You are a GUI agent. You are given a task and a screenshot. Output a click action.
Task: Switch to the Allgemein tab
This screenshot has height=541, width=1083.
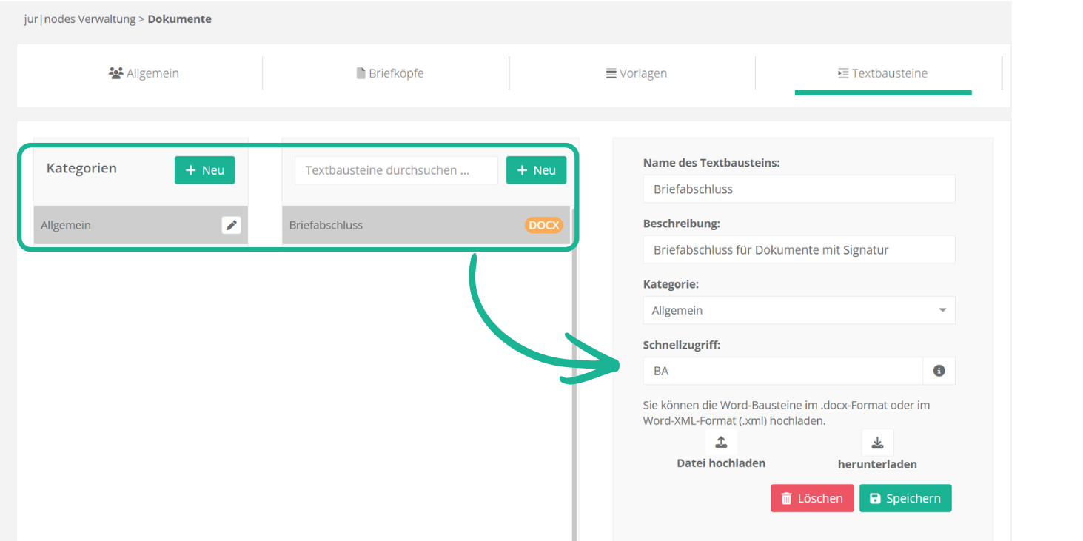point(144,73)
